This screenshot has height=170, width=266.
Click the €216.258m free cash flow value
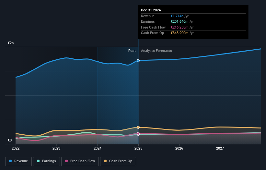click(x=179, y=27)
